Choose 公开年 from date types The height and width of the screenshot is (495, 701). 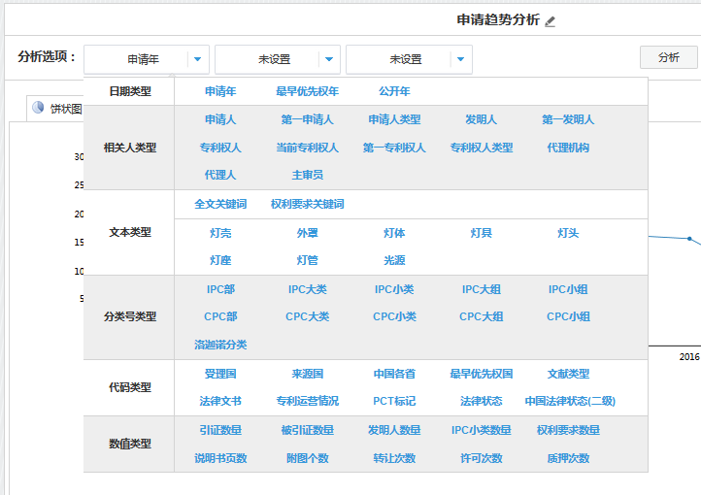tap(394, 92)
